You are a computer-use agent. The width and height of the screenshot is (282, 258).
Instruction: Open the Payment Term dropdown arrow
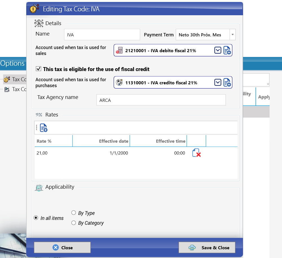point(233,34)
